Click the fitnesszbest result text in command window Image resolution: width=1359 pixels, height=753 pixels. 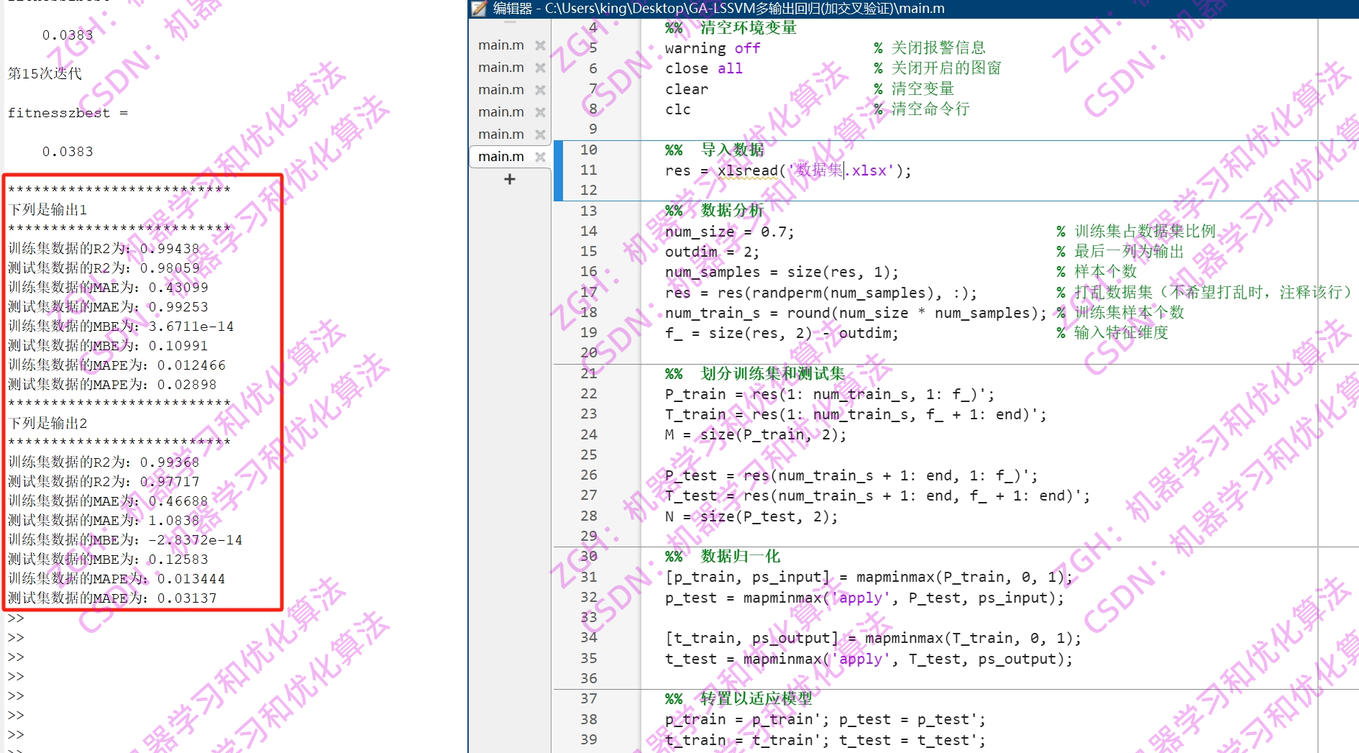tap(68, 112)
